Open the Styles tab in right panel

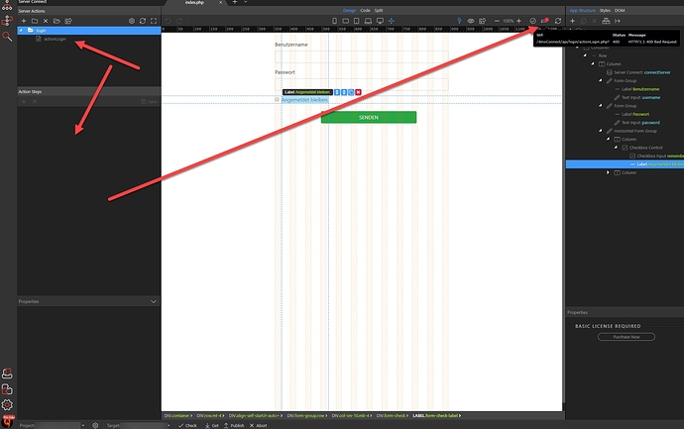605,11
